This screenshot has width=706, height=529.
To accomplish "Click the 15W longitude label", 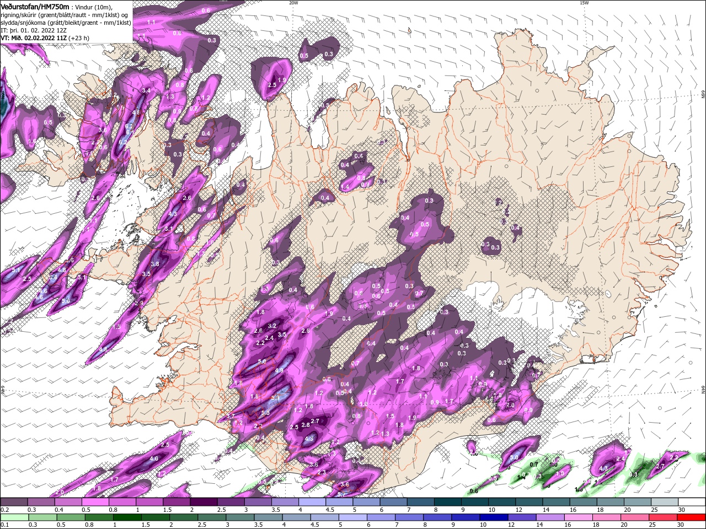I will [584, 3].
